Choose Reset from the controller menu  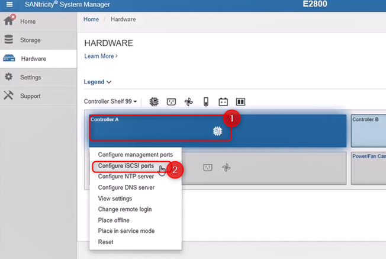[136, 242]
